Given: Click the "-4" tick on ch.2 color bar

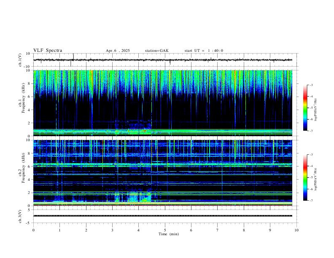Looking at the screenshot, I should point(311,166).
